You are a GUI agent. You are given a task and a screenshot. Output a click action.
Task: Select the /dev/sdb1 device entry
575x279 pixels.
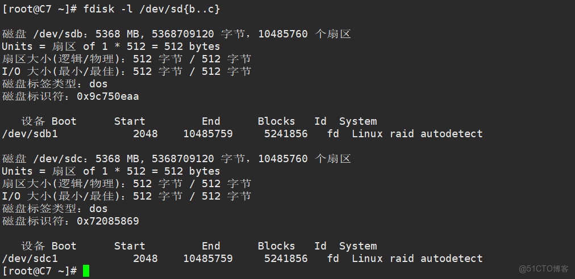30,134
